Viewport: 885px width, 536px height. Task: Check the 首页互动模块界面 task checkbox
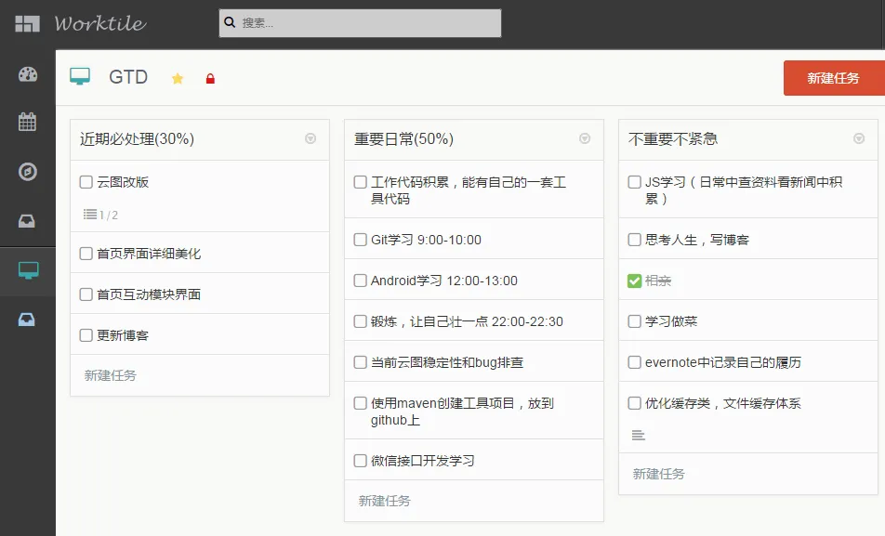pos(86,294)
